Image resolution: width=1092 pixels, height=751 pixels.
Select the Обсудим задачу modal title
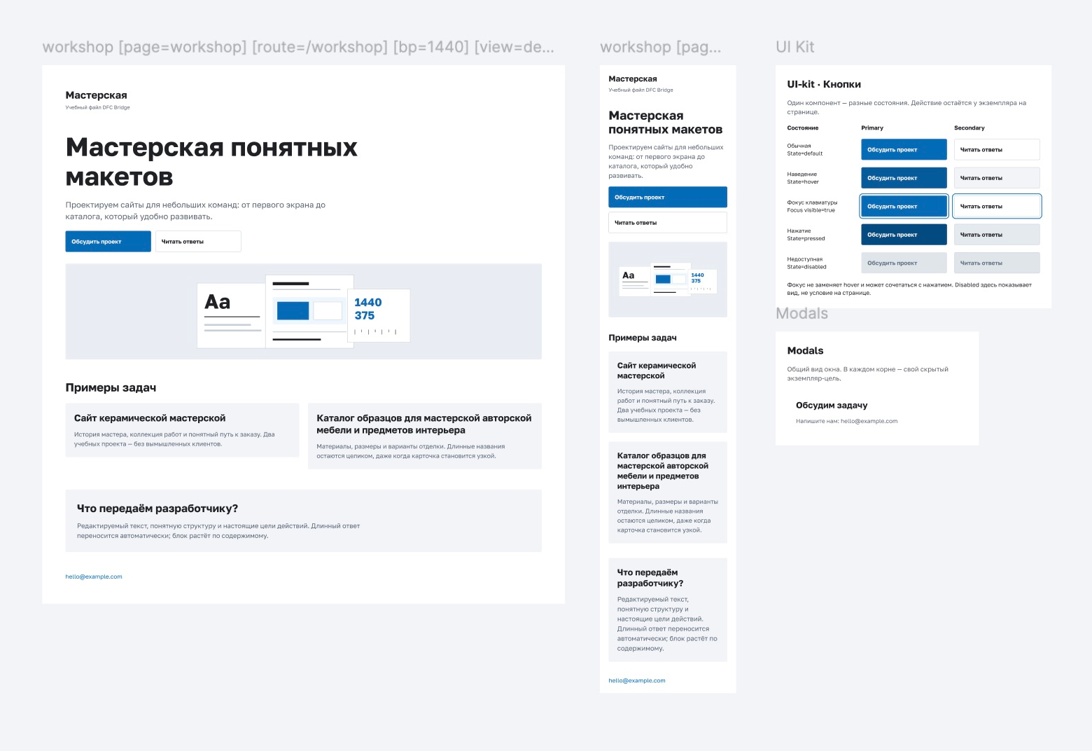pyautogui.click(x=832, y=406)
